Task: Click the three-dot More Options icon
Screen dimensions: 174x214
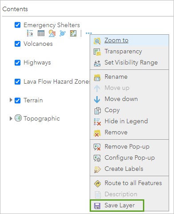Action: pyautogui.click(x=89, y=33)
